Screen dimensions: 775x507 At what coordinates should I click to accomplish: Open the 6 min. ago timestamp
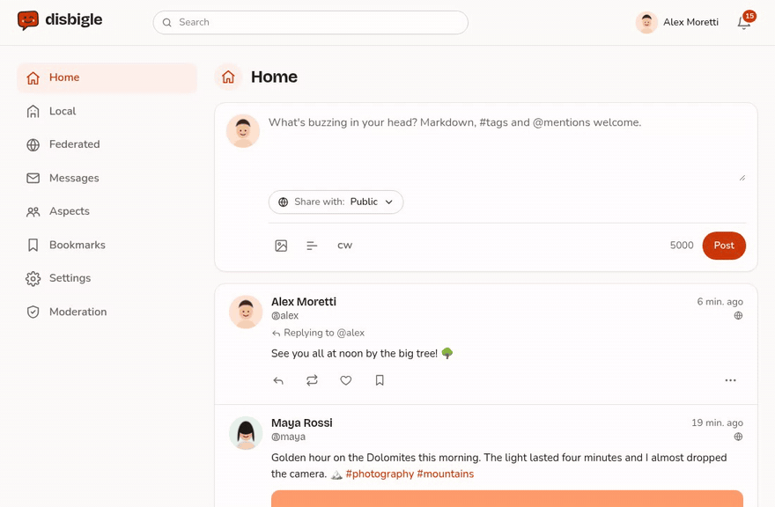(720, 302)
